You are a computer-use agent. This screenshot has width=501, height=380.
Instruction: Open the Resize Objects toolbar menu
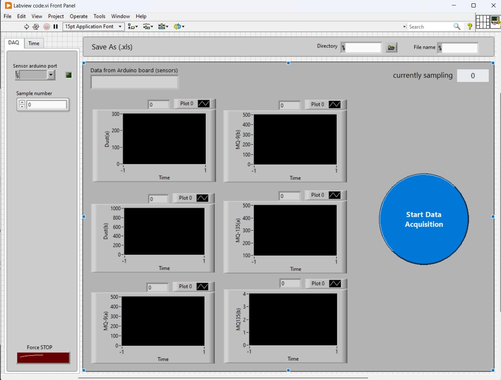(163, 26)
